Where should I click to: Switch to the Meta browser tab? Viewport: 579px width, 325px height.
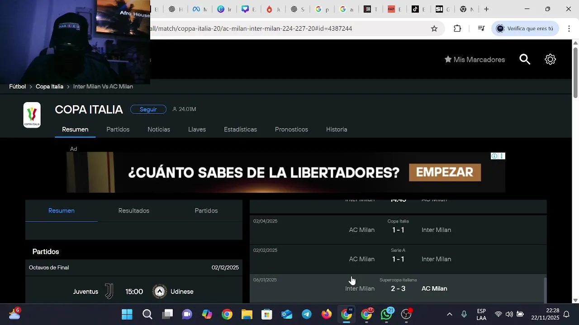199,9
